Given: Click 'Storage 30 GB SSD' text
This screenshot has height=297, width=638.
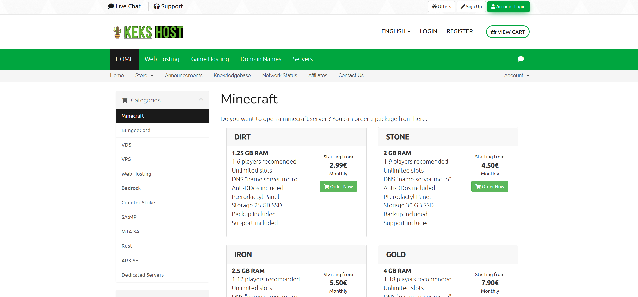Looking at the screenshot, I should pyautogui.click(x=408, y=205).
